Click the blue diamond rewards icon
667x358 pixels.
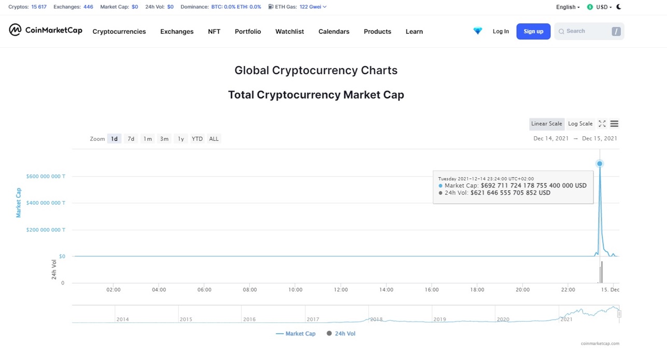477,31
